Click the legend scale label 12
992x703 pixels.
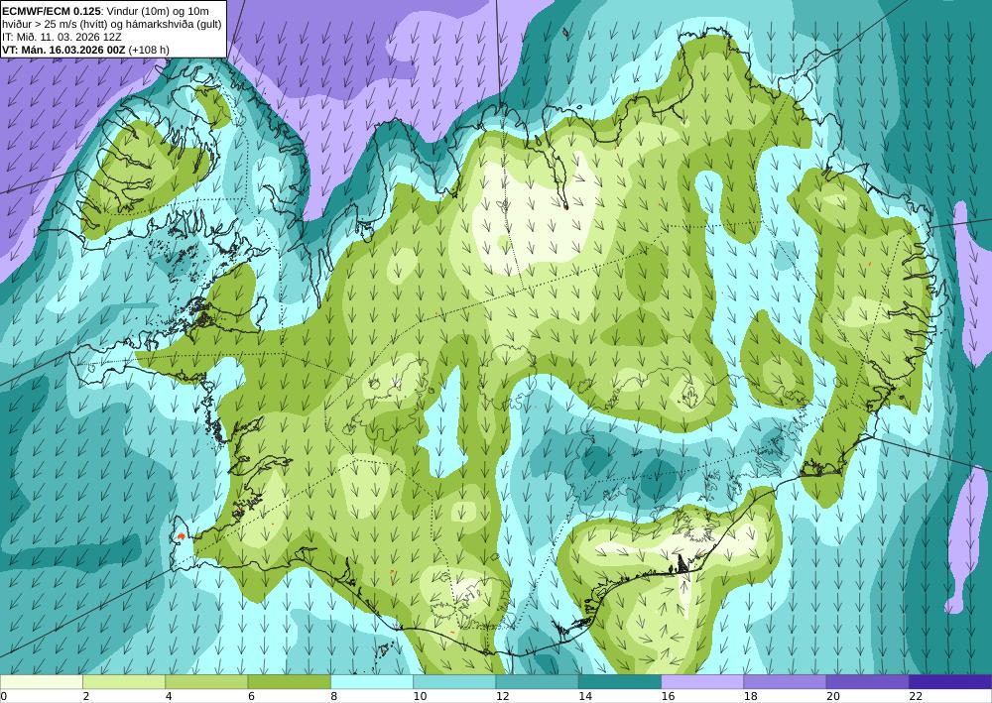coord(503,696)
